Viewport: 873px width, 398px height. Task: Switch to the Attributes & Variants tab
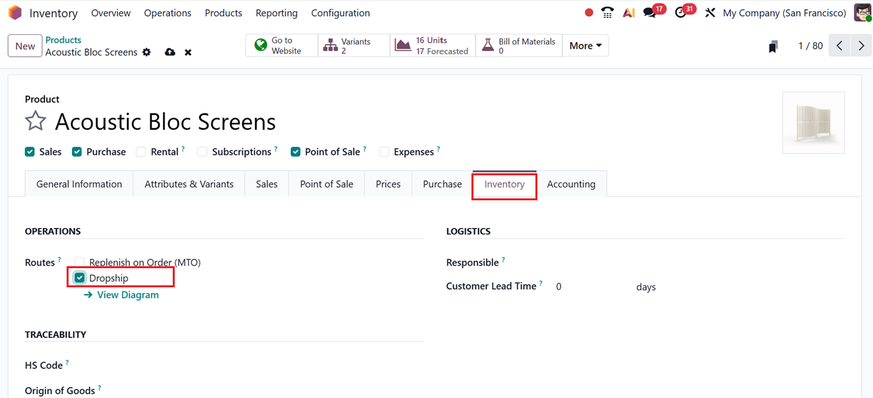189,184
